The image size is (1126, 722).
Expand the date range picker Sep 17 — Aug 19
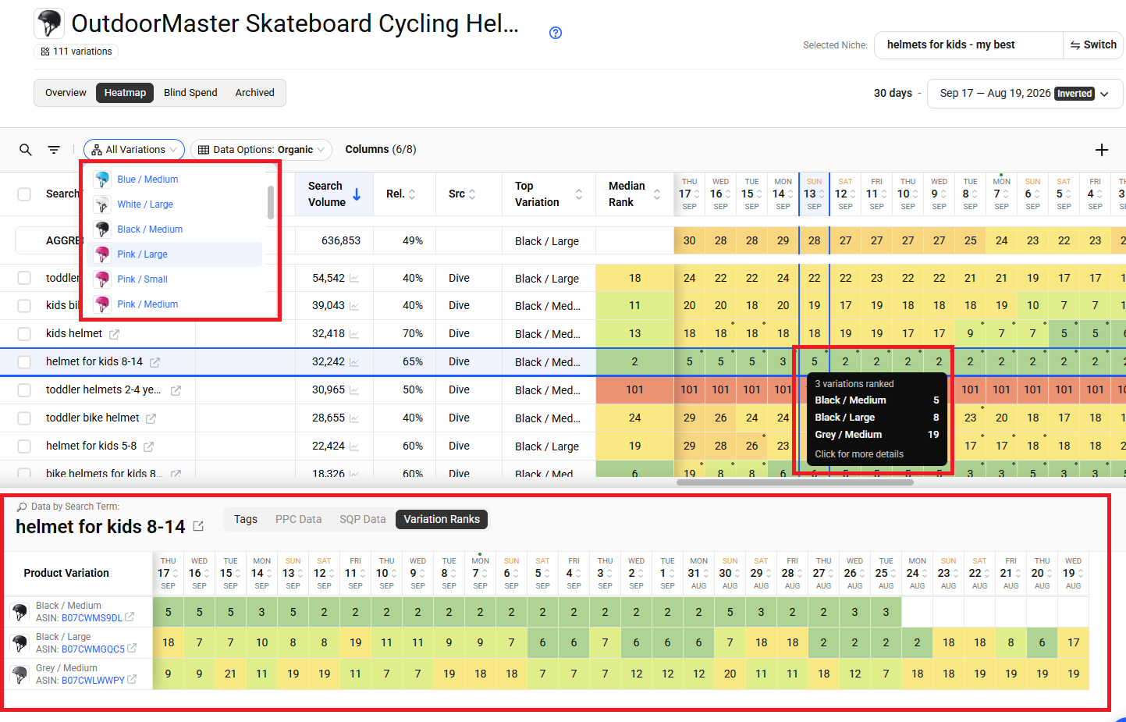pyautogui.click(x=1025, y=94)
